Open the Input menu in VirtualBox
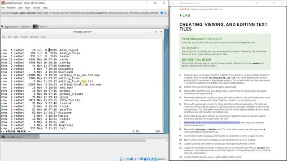Image resolution: width=287 pixels, height=161 pixels. (28, 8)
